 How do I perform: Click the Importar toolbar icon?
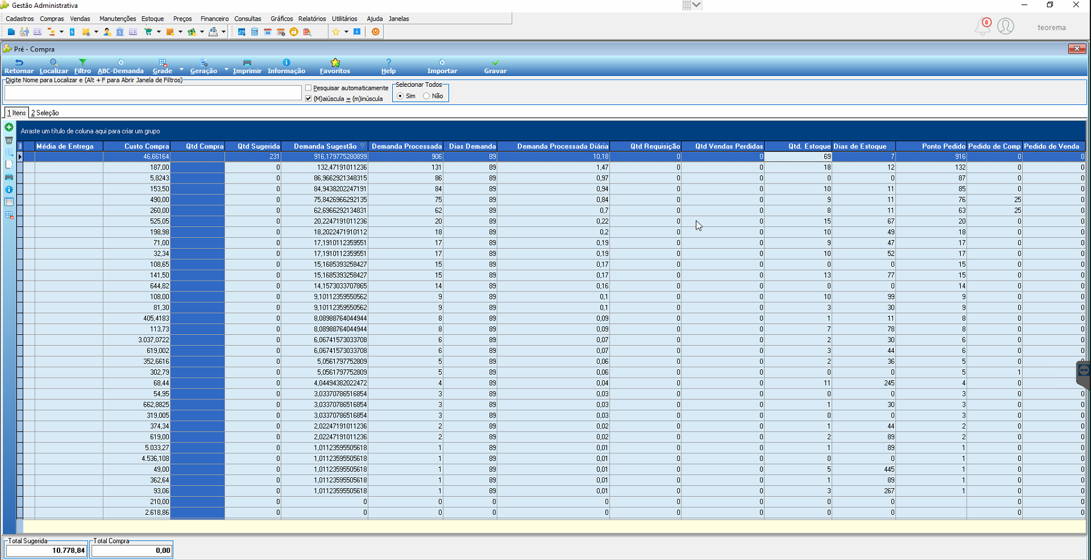442,63
